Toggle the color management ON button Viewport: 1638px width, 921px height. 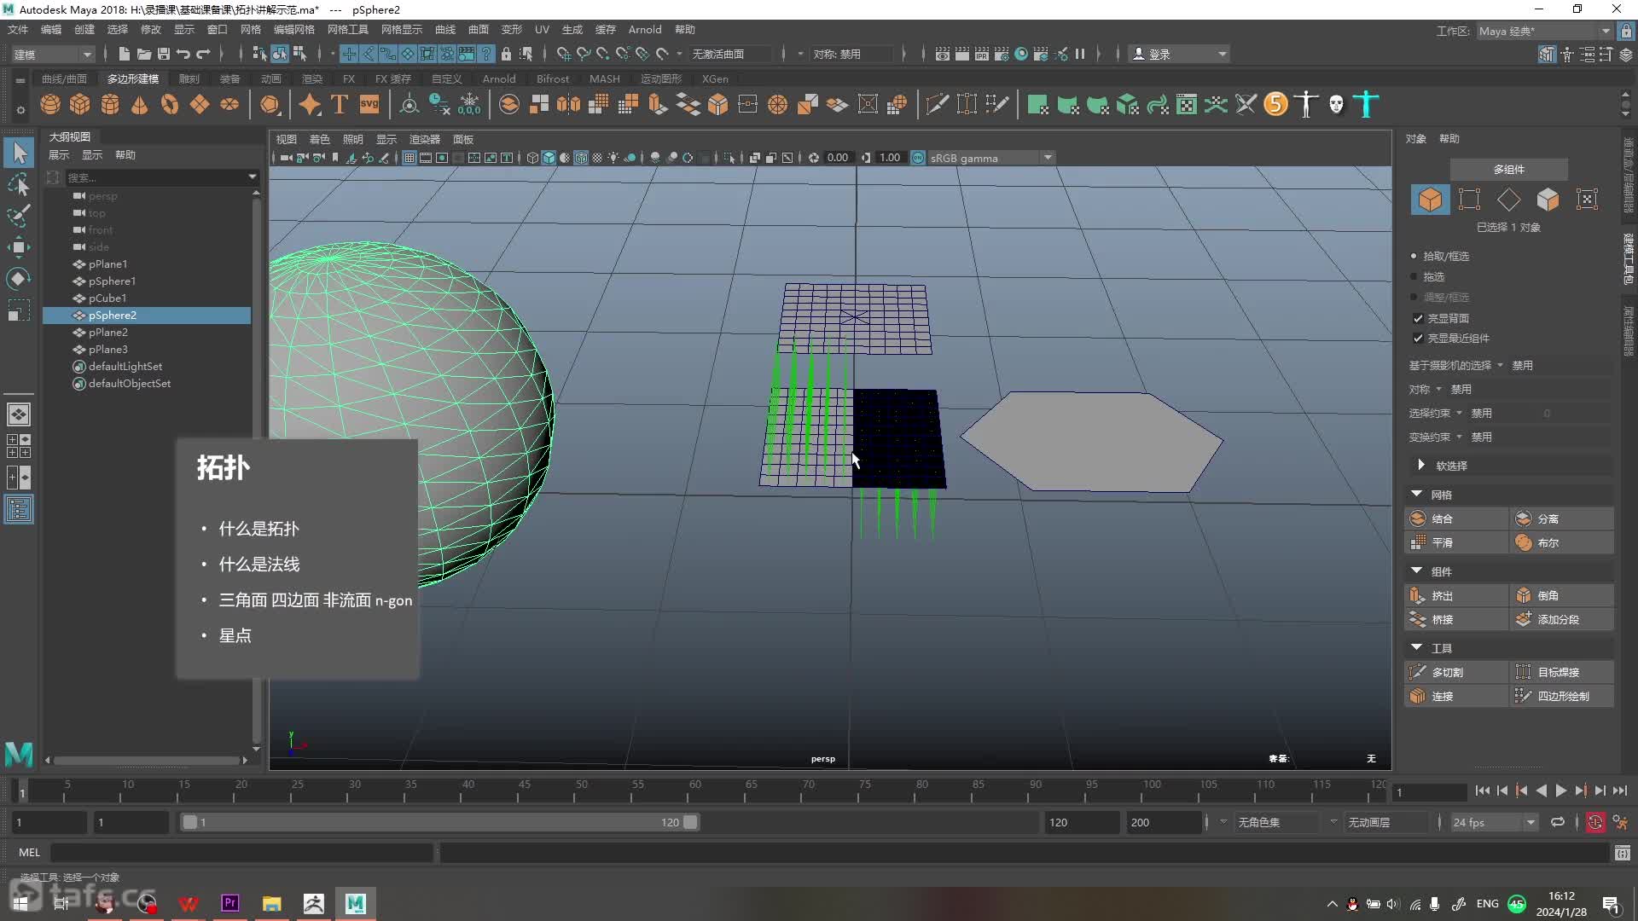(x=918, y=158)
